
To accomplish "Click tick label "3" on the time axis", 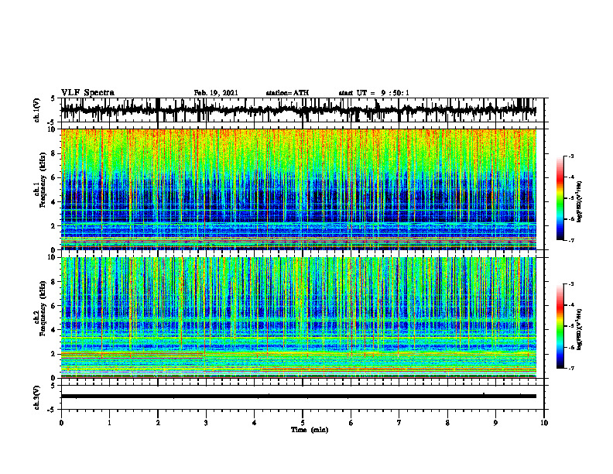I will (x=206, y=423).
